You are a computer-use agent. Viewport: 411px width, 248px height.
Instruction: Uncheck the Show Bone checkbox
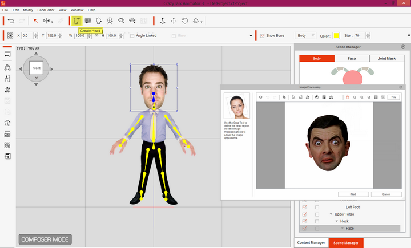tap(263, 35)
